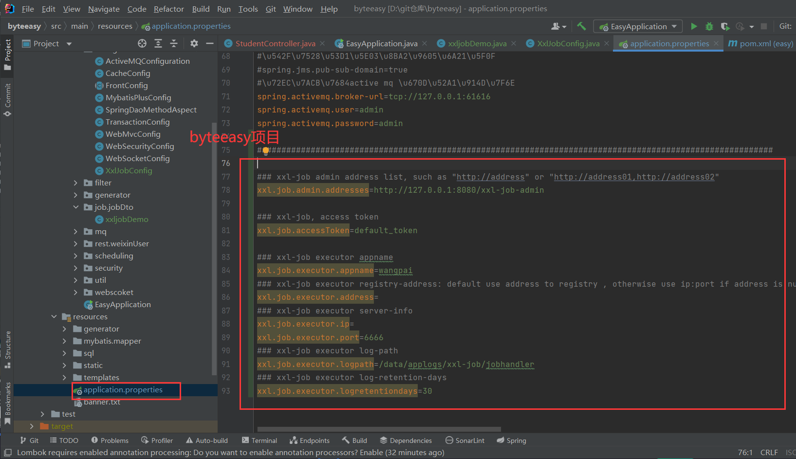Image resolution: width=796 pixels, height=459 pixels.
Task: Select opened file locate icon in Project panel
Action: coord(142,43)
